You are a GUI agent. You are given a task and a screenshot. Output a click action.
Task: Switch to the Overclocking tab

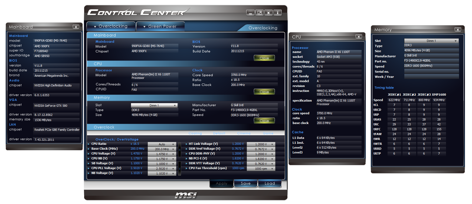111,26
